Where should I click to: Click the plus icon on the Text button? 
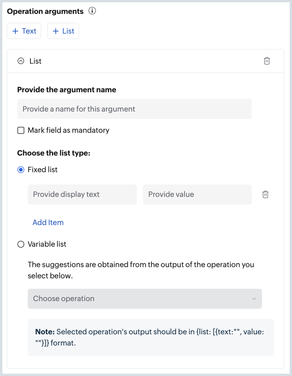click(15, 31)
